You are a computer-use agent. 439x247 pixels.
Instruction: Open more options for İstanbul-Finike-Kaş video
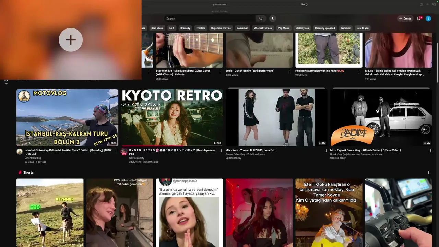click(x=117, y=150)
